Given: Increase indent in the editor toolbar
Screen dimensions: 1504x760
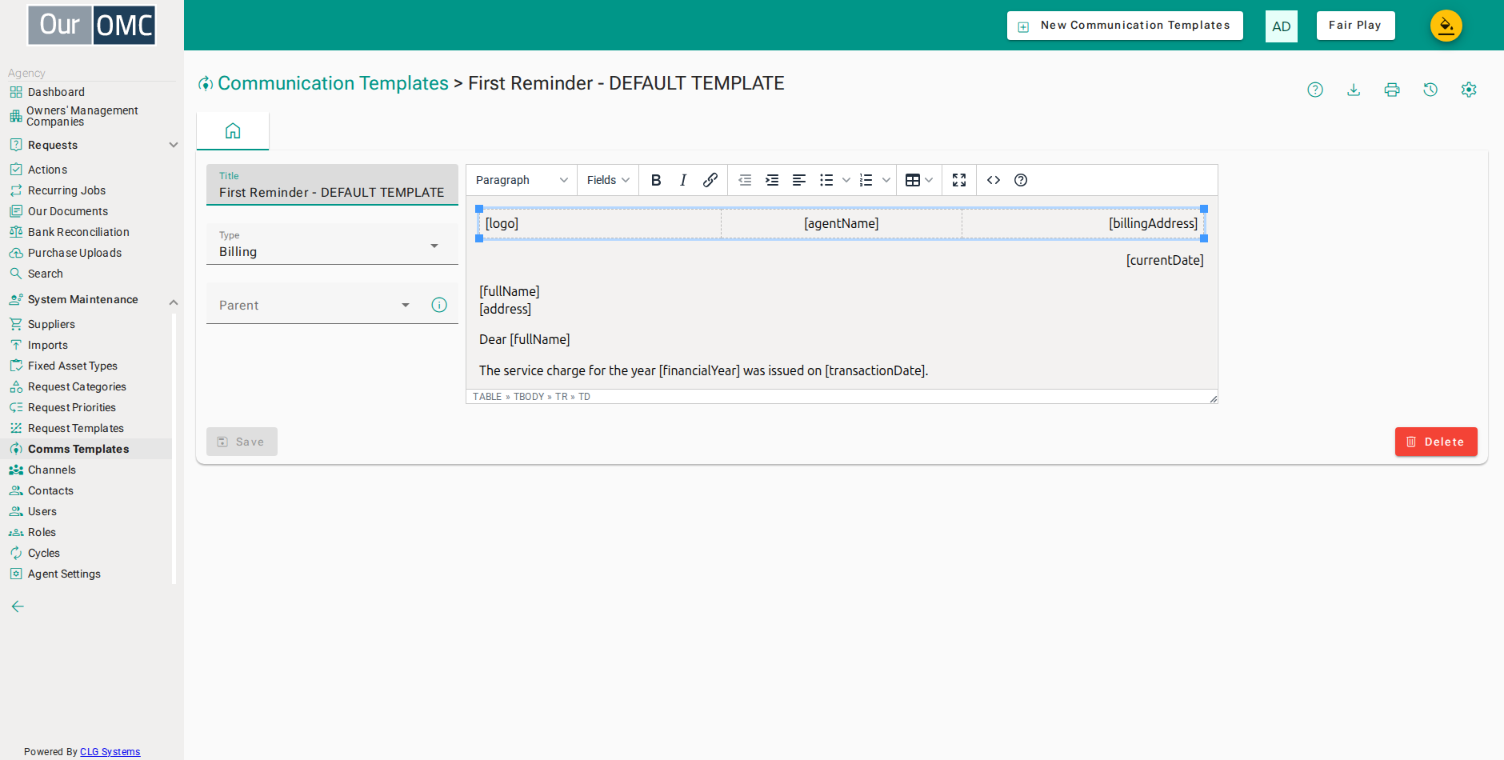Looking at the screenshot, I should (x=772, y=180).
